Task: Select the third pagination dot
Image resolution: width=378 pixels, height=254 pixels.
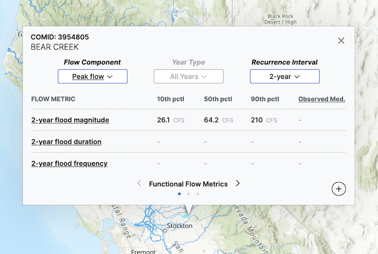Action: pos(198,193)
